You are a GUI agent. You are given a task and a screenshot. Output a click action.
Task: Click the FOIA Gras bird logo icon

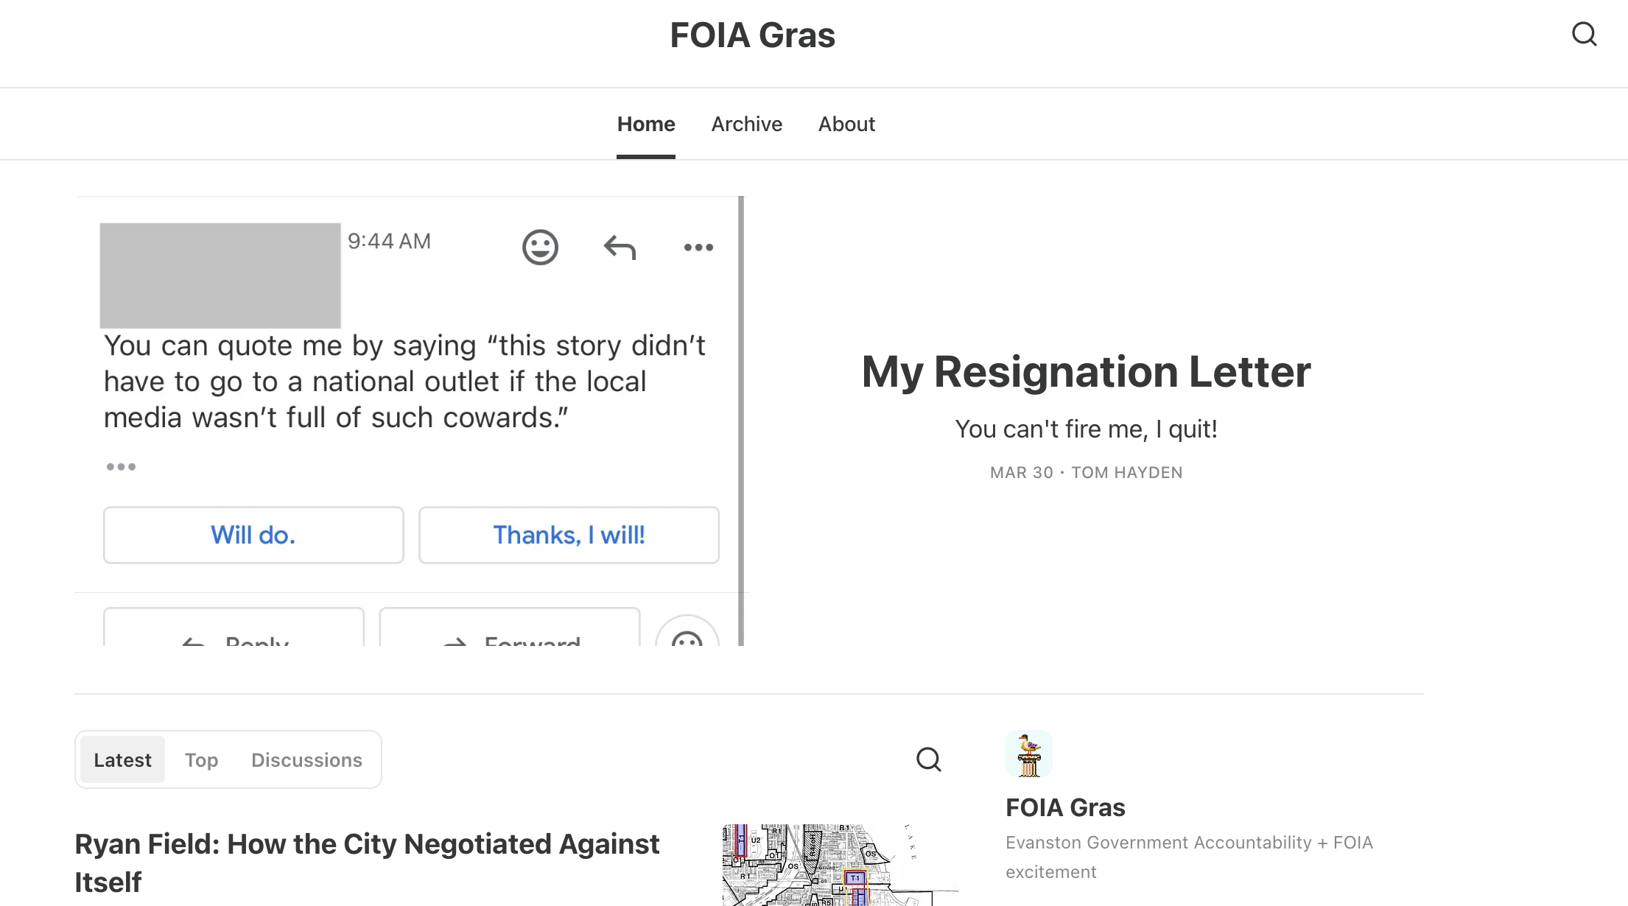1028,754
